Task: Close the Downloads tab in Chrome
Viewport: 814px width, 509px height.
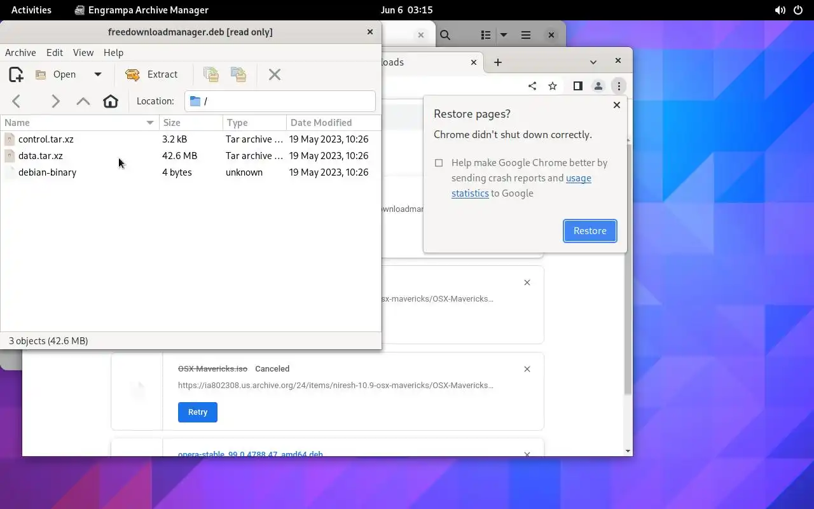Action: (474, 62)
